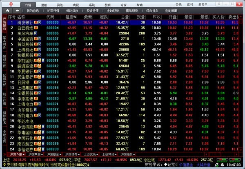
Task: Select stock code 600028 in the 中国石化 row
Action: [53, 138]
